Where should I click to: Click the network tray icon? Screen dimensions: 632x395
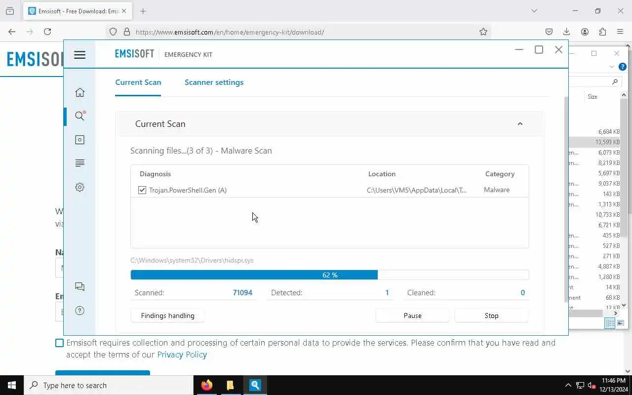[x=580, y=385]
